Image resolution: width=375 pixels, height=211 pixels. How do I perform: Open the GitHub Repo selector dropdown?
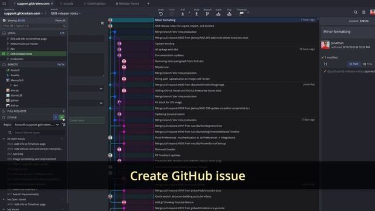pyautogui.click(x=36, y=125)
